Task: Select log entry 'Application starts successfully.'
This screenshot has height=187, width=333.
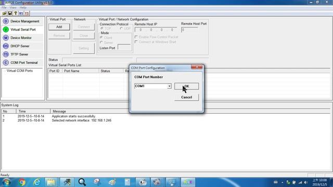Action: click(x=74, y=116)
